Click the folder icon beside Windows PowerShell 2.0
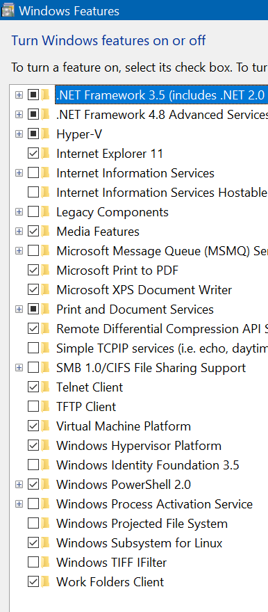Viewport: 268px width, 612px height. [46, 484]
